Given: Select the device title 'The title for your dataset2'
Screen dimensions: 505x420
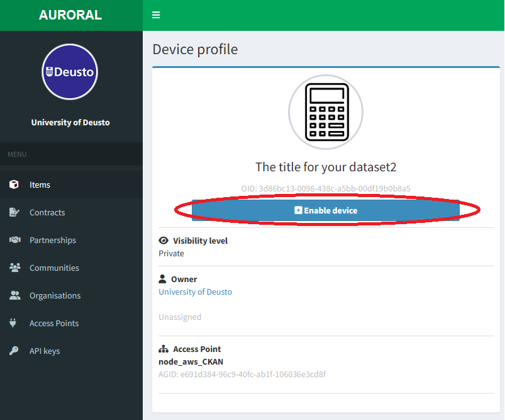Looking at the screenshot, I should [326, 167].
